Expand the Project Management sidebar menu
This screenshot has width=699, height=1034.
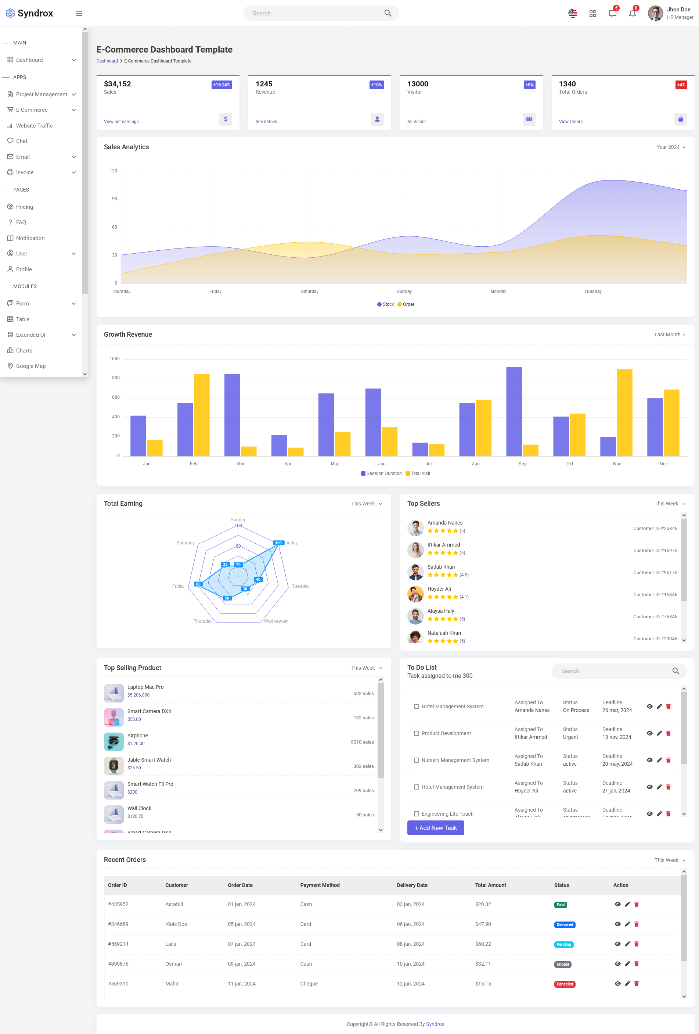click(x=42, y=94)
